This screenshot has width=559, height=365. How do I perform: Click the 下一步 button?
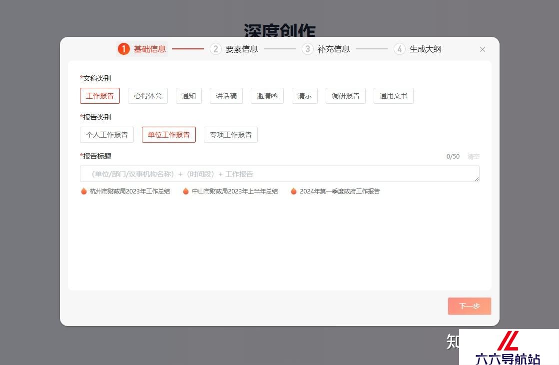470,306
